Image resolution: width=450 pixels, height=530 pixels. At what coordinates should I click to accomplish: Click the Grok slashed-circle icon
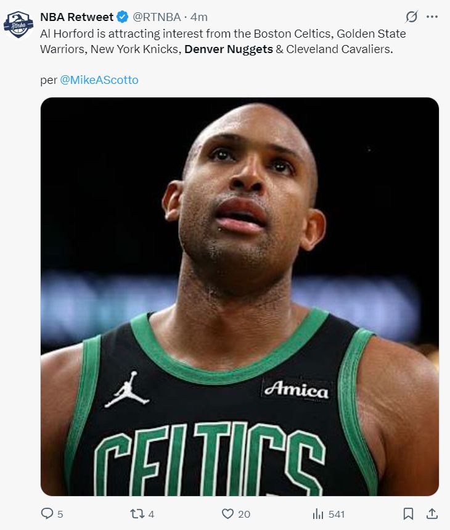click(411, 17)
